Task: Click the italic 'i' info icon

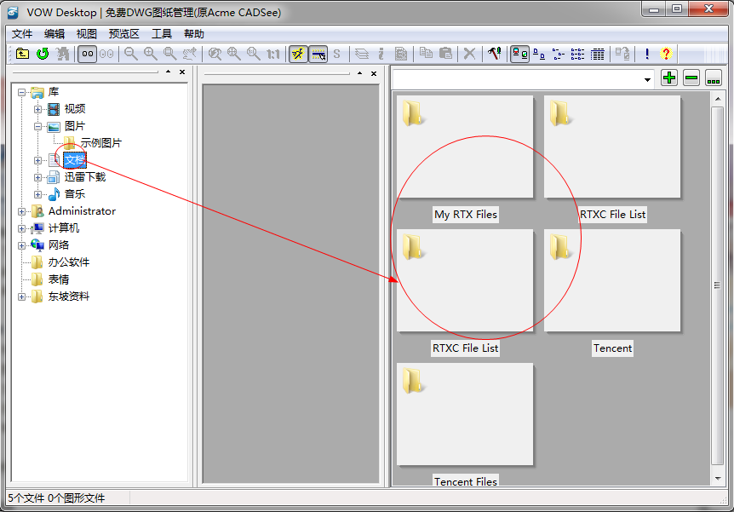Action: (381, 54)
